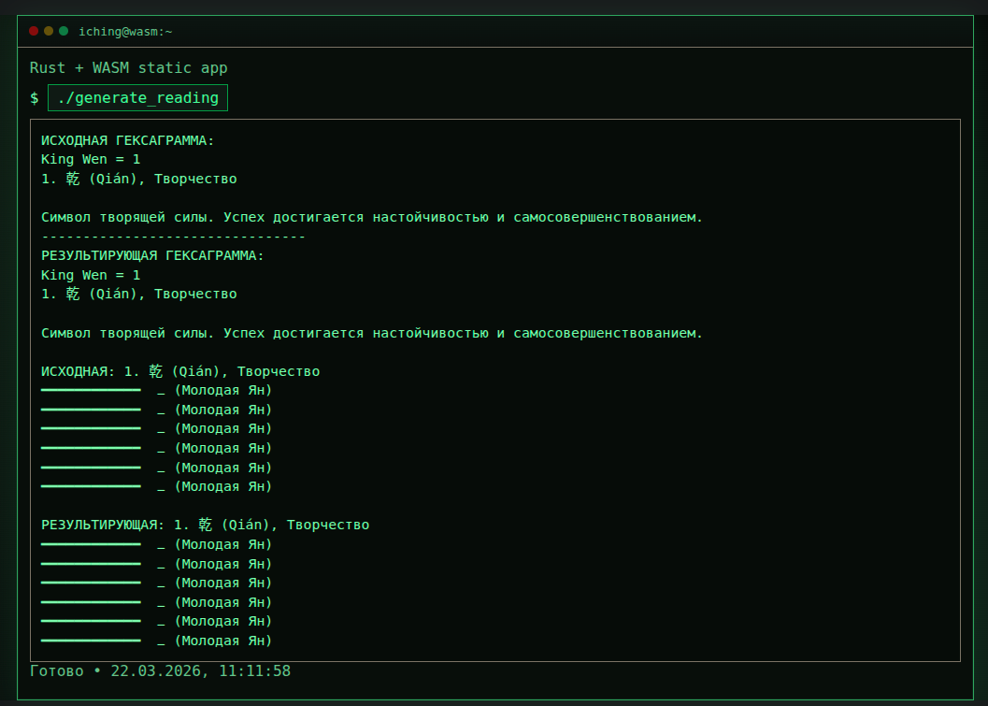Click the red window dot in the title bar
The image size is (988, 706).
[x=34, y=31]
